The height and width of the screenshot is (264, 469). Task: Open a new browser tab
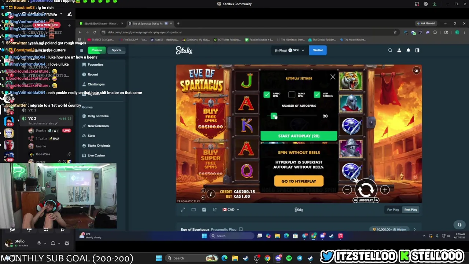tap(178, 23)
